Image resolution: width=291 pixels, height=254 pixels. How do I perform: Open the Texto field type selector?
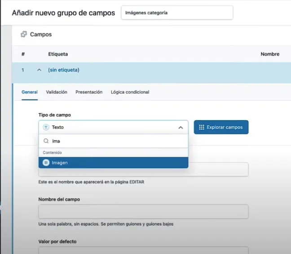(114, 127)
